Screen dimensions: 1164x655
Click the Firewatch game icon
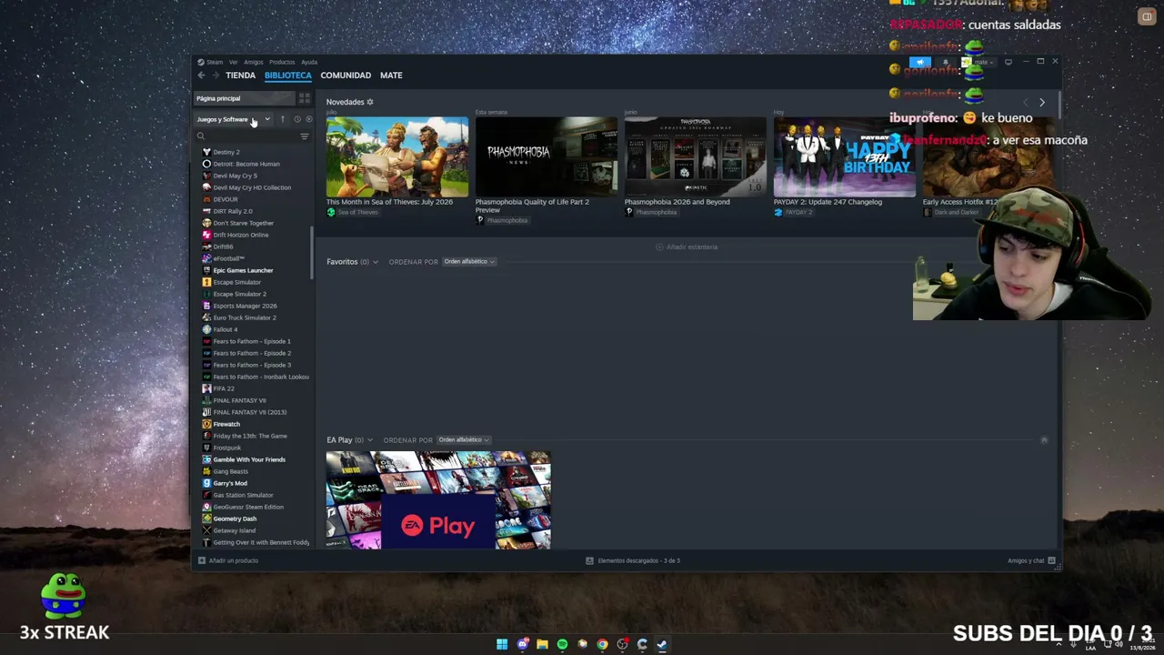[206, 424]
